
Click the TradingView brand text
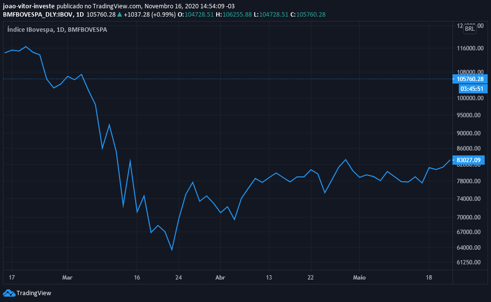click(34, 293)
